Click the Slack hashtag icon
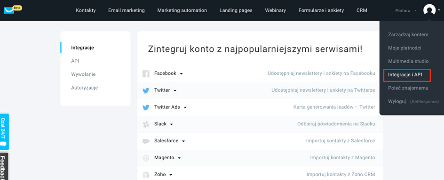 [146, 124]
